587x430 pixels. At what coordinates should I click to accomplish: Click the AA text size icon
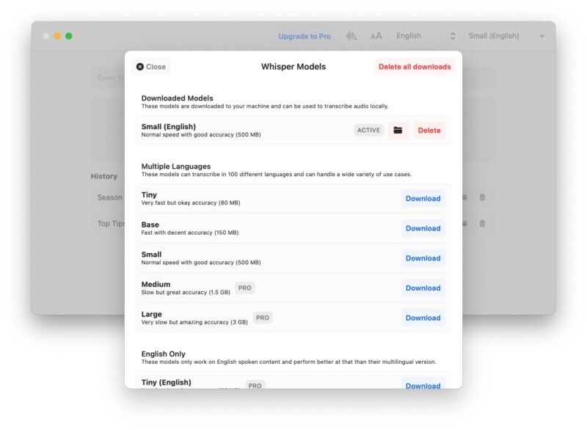(376, 35)
